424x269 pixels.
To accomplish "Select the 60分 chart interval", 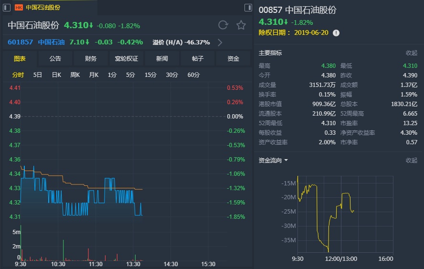I will coord(193,75).
